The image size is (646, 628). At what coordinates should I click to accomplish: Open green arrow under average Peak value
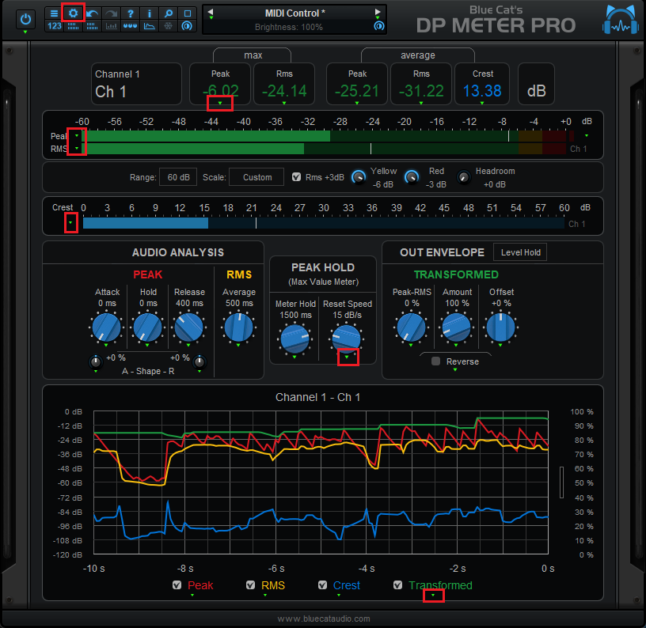357,103
